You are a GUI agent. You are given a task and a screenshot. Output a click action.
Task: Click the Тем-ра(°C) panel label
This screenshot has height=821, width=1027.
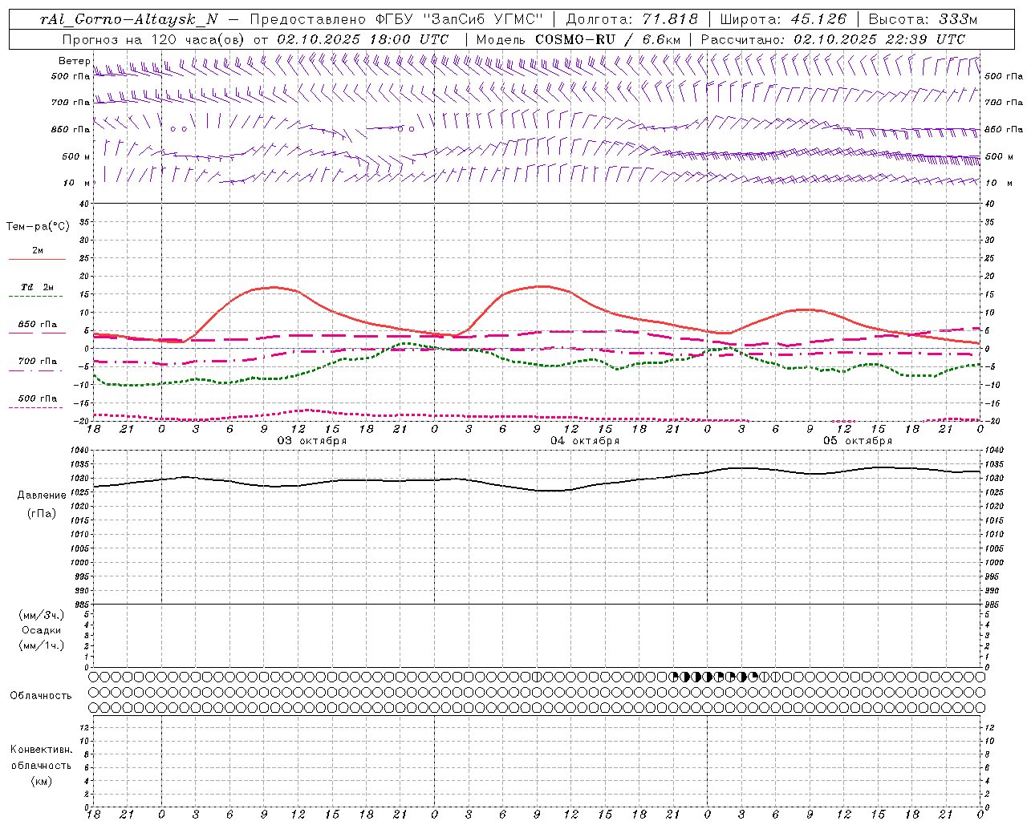(x=38, y=227)
